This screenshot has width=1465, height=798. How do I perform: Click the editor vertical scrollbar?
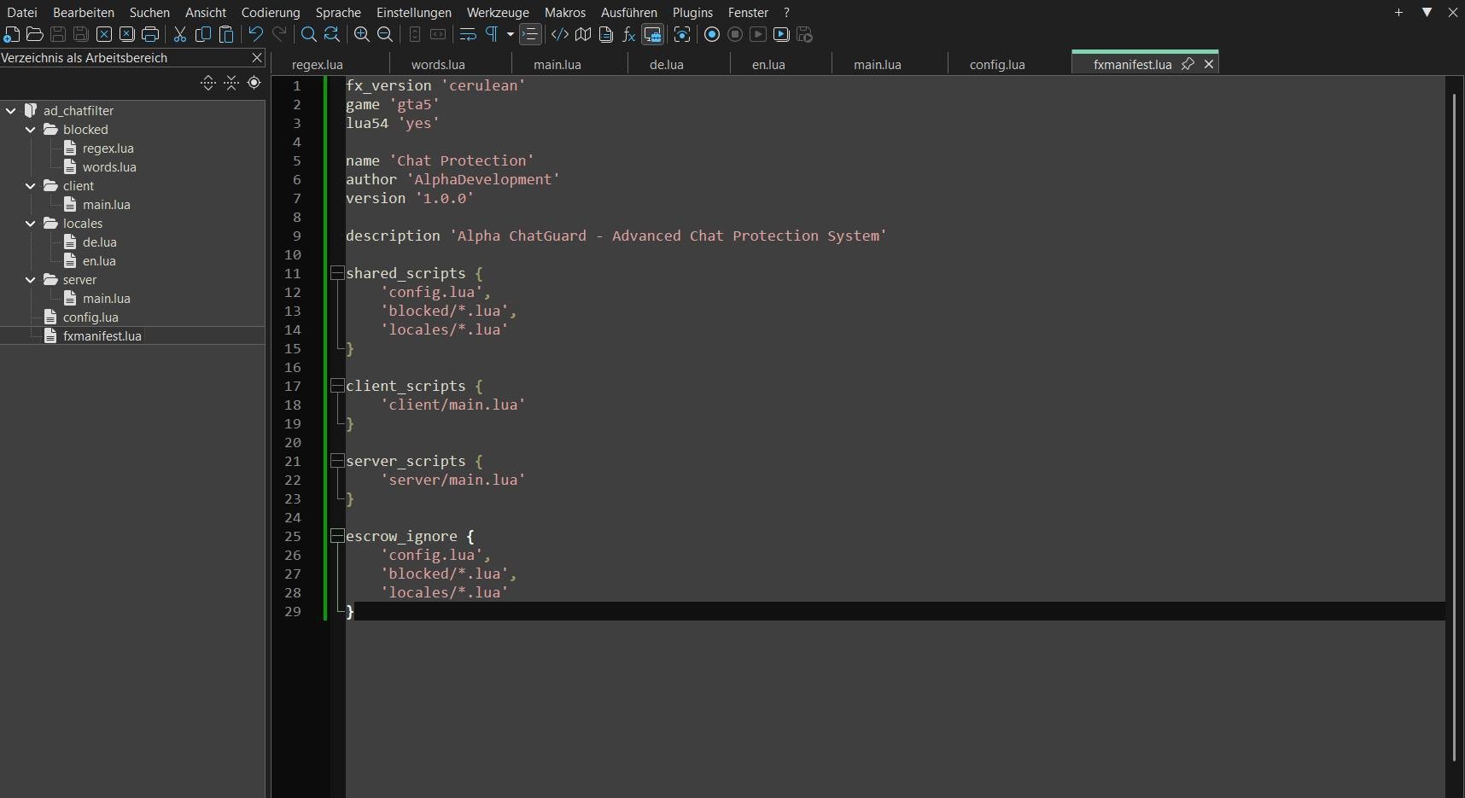tap(1454, 427)
